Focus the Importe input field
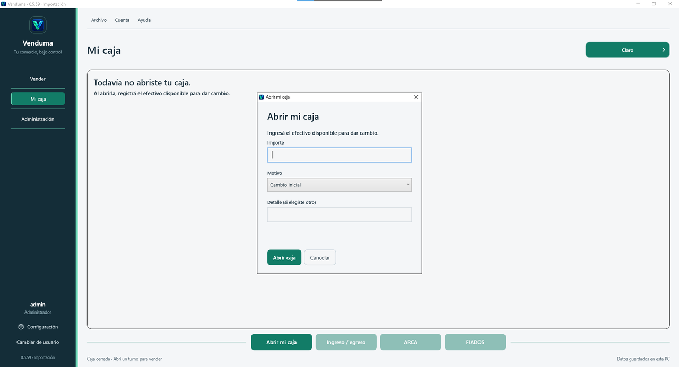679x367 pixels. [339, 155]
